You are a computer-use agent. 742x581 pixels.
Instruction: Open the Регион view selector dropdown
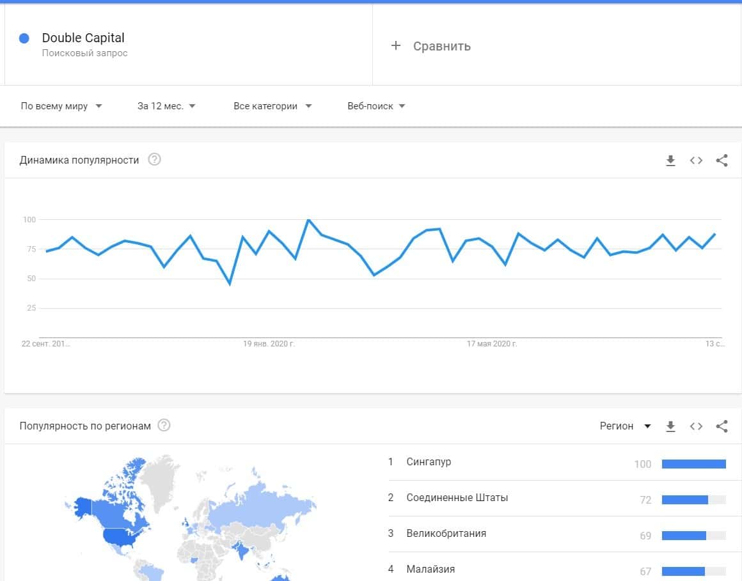point(625,426)
